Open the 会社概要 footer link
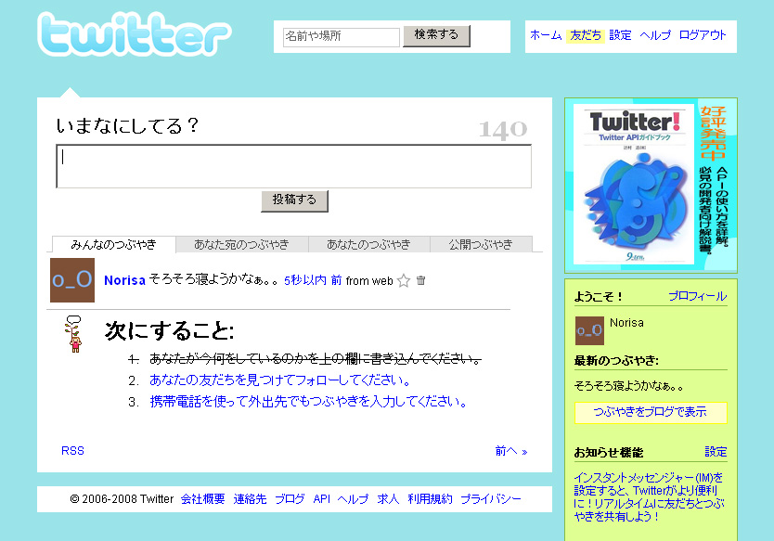The height and width of the screenshot is (541, 774). click(203, 499)
